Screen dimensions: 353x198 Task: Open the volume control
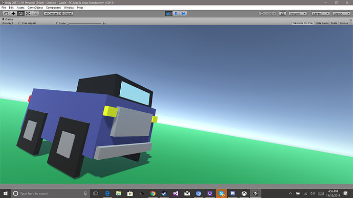[313, 193]
